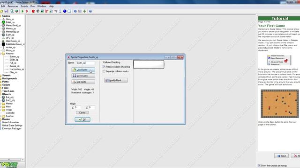Image resolution: width=300 pixels, height=168 pixels.
Task: Create a sound with speaker icon
Action: [38, 11]
